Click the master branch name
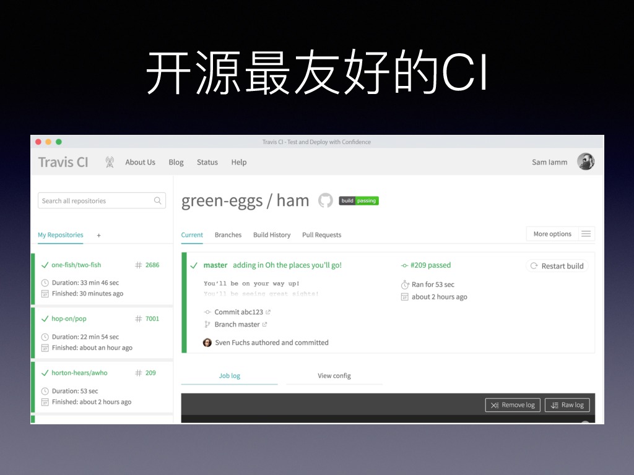 click(x=215, y=265)
